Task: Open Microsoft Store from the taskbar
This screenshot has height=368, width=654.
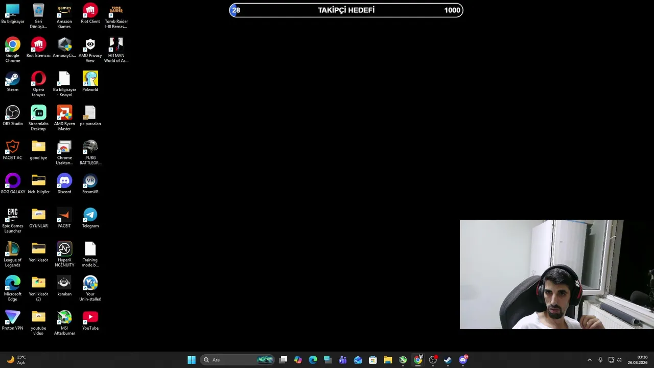Action: [x=373, y=360]
